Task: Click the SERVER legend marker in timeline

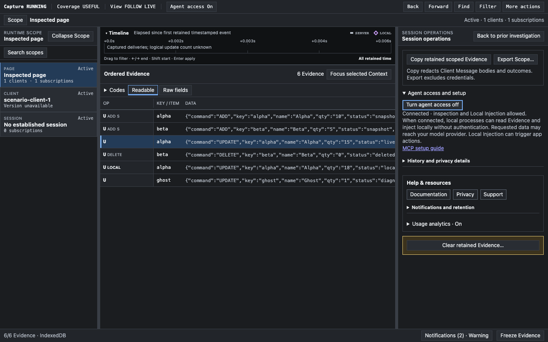Action: tap(352, 33)
